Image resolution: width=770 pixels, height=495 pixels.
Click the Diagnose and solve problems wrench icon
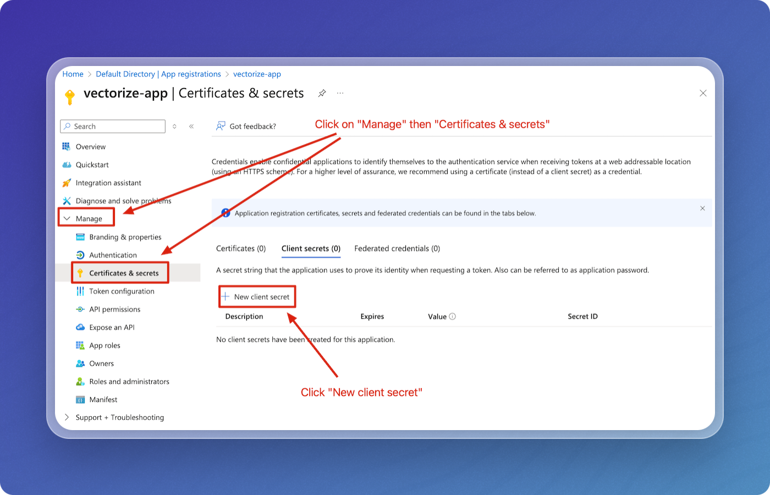(x=67, y=201)
